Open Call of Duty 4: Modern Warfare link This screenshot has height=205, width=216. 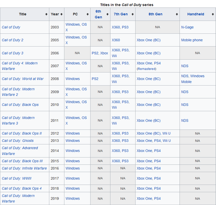point(19,66)
